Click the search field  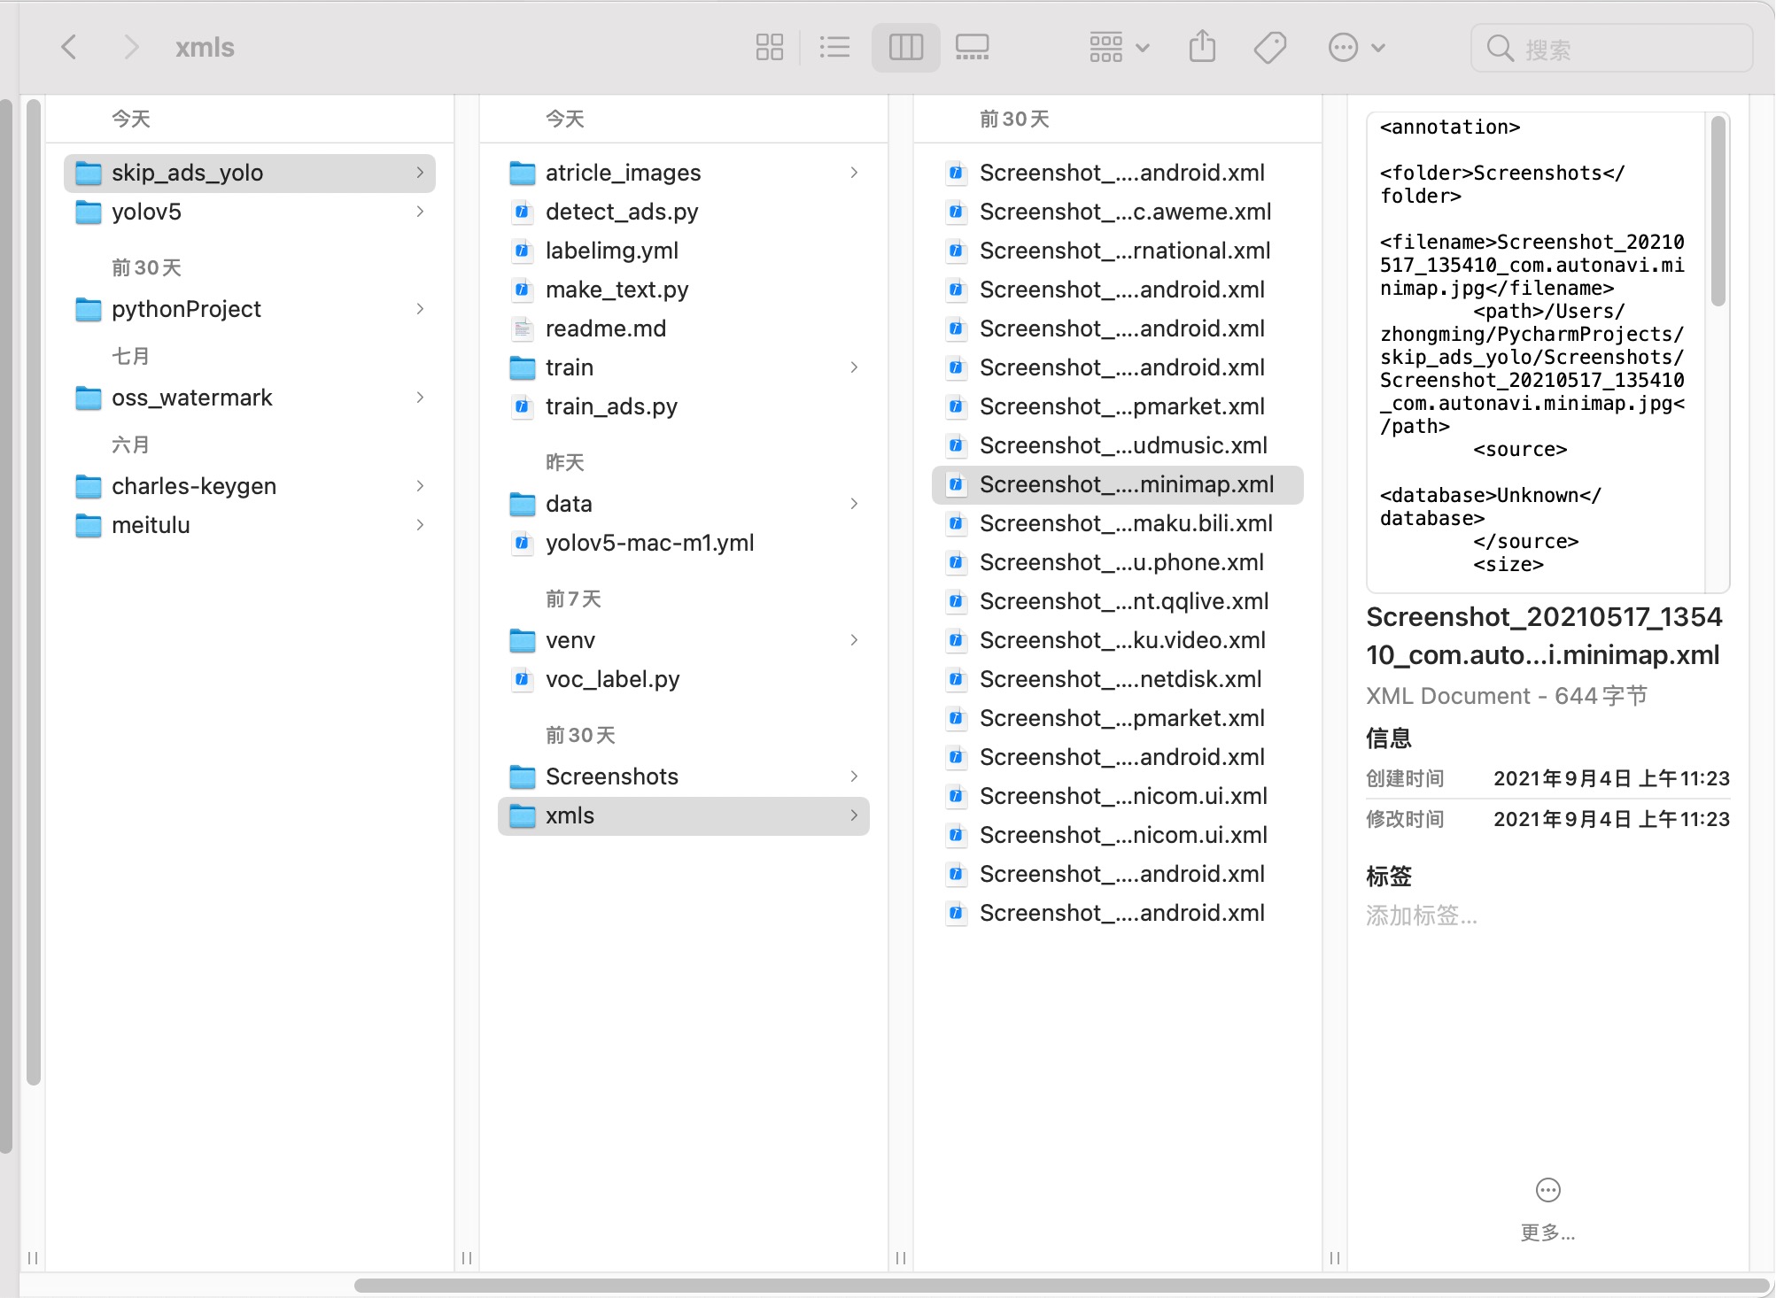tap(1612, 48)
